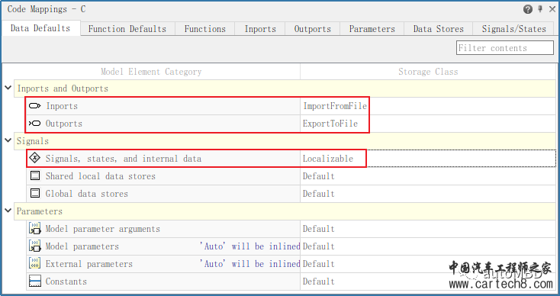Open Constants storage class Default

pos(428,282)
